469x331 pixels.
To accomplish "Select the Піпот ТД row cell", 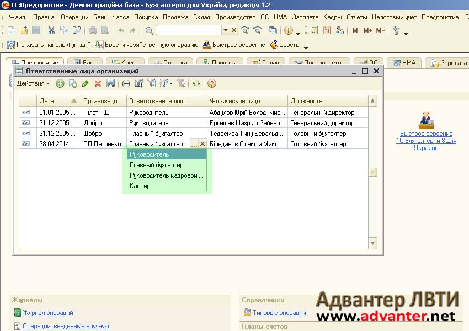I will (104, 113).
